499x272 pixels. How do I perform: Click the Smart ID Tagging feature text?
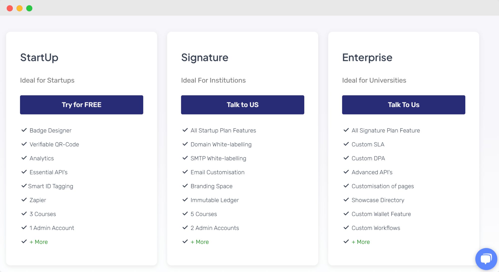(51, 186)
